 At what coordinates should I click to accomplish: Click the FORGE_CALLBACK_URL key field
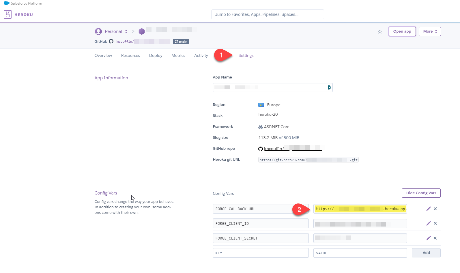tap(261, 209)
